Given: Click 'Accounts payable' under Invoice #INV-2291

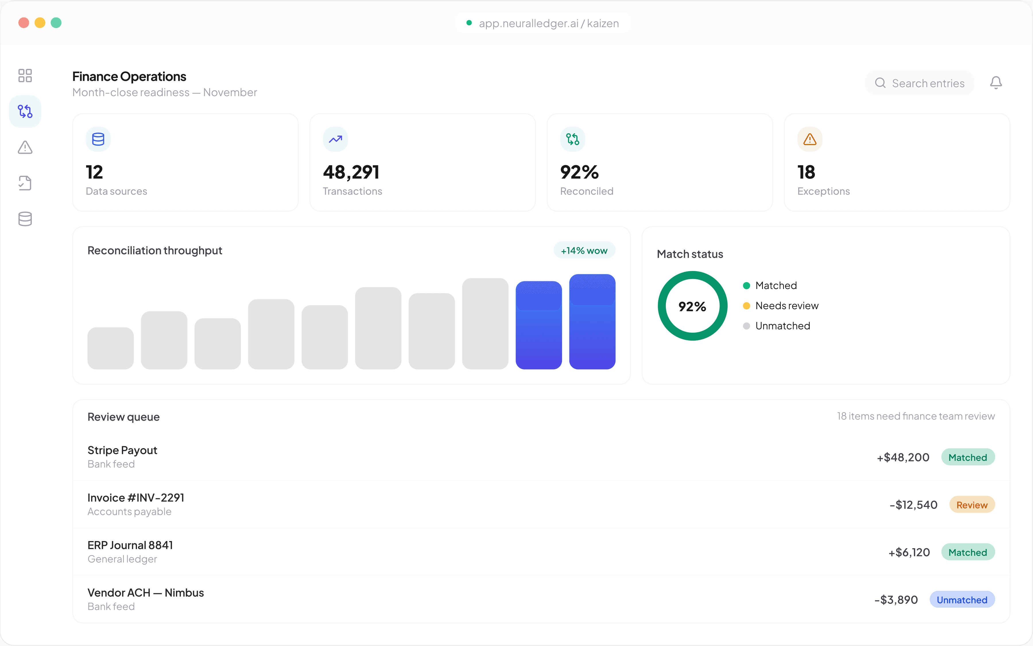Looking at the screenshot, I should pyautogui.click(x=129, y=512).
